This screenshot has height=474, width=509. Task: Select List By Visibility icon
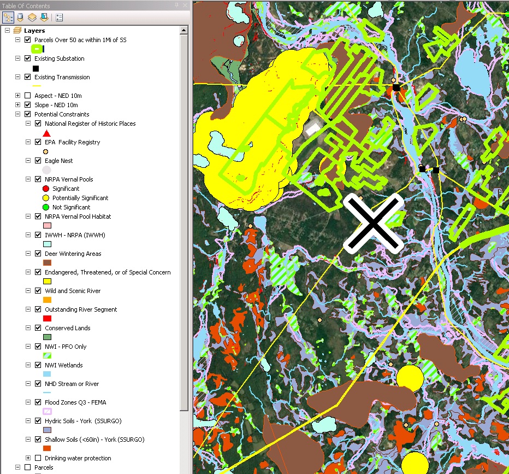[32, 17]
